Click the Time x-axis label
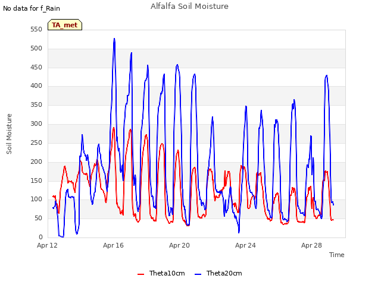 tap(336, 255)
